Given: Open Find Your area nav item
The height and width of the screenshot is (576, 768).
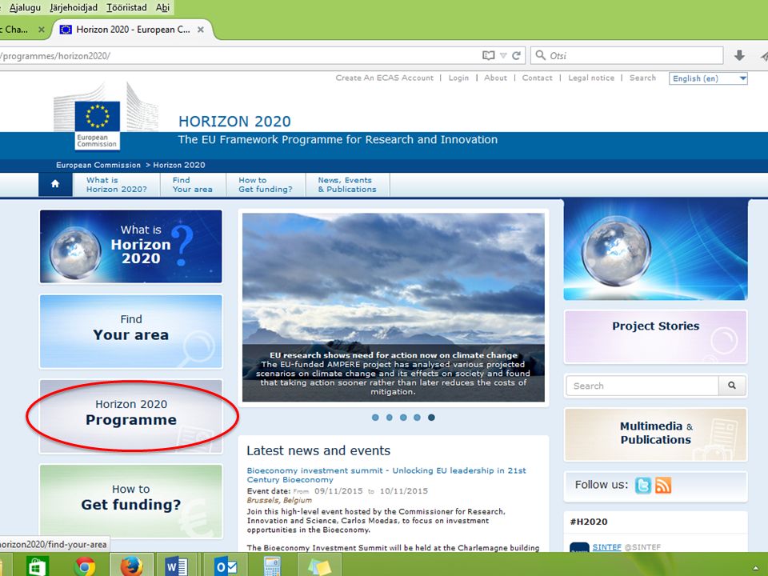Looking at the screenshot, I should [x=193, y=185].
